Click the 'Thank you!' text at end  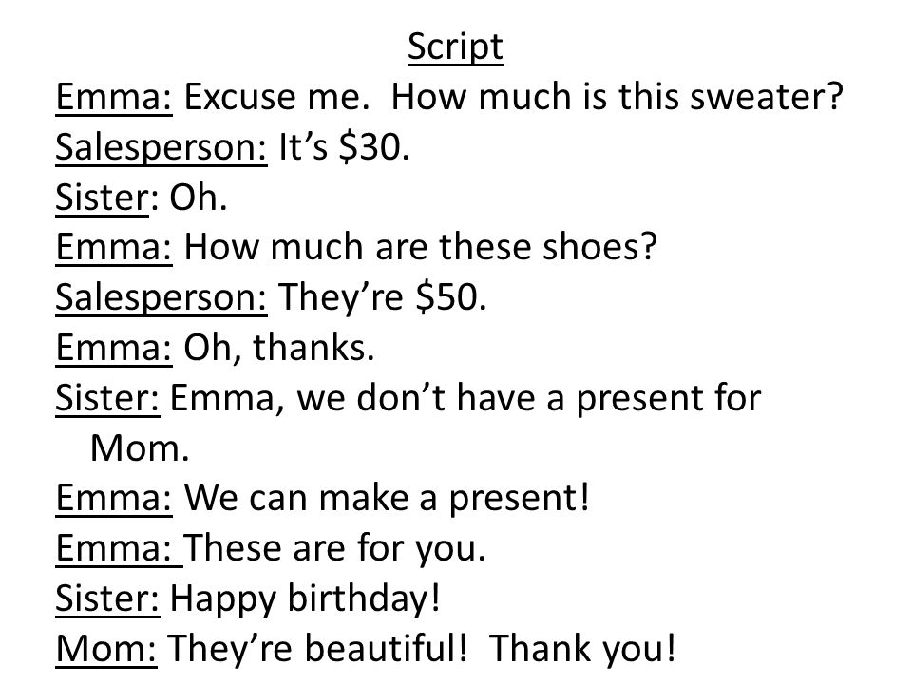point(582,648)
